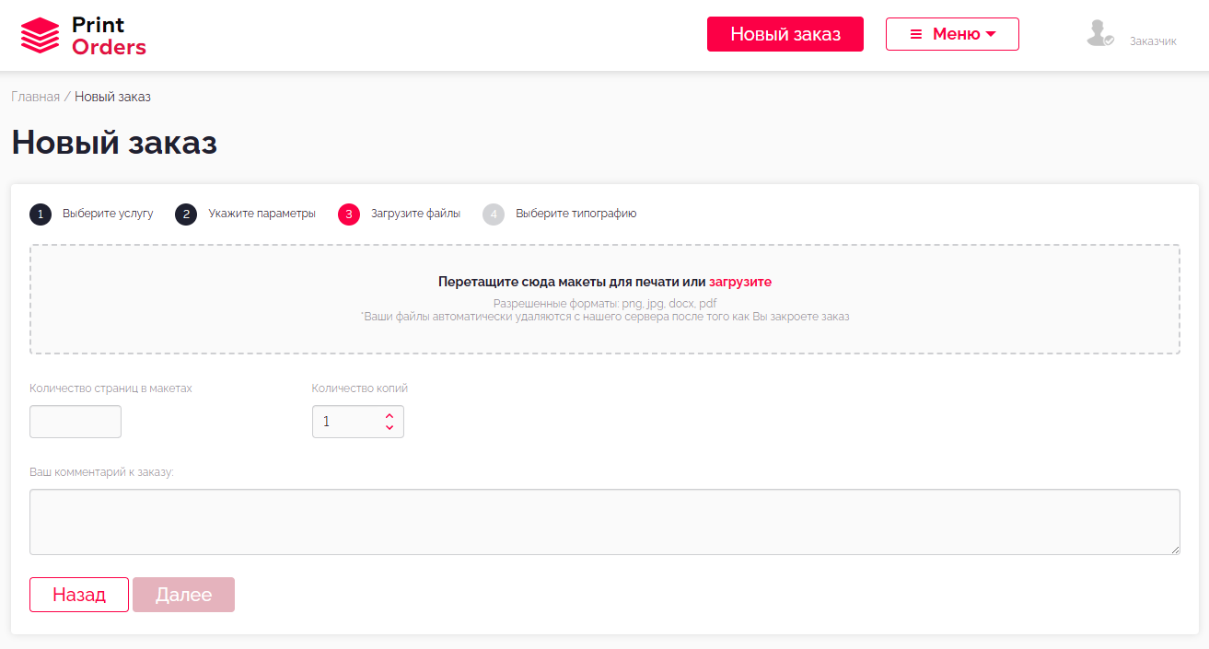Screen dimensions: 1209x649
Task: Expand the Меню dropdown caret
Action: [x=991, y=34]
